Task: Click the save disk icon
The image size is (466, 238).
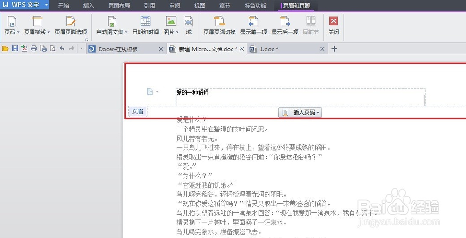Action: coord(15,48)
